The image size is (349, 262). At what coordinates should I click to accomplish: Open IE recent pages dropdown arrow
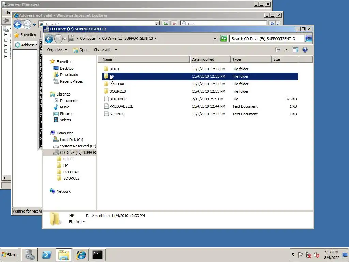coord(34,24)
